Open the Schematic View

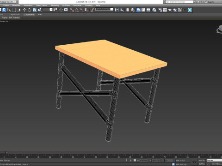pos(148,10)
